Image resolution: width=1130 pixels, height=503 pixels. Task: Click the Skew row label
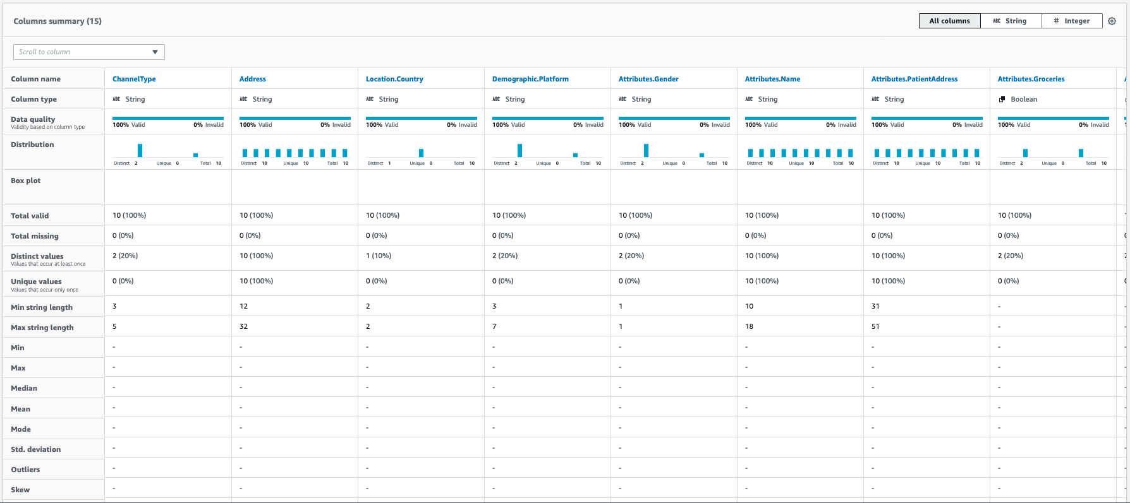(20, 490)
